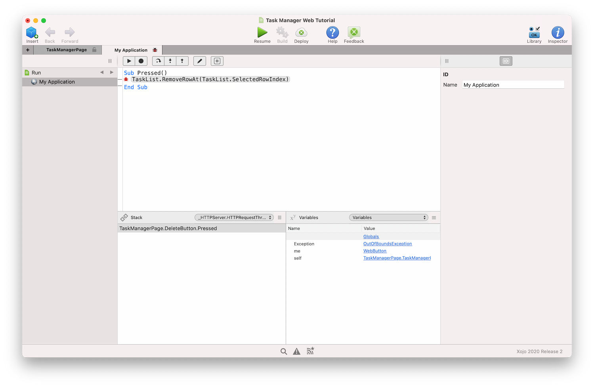The image size is (594, 387).
Task: Toggle the Inspector panel
Action: click(558, 33)
